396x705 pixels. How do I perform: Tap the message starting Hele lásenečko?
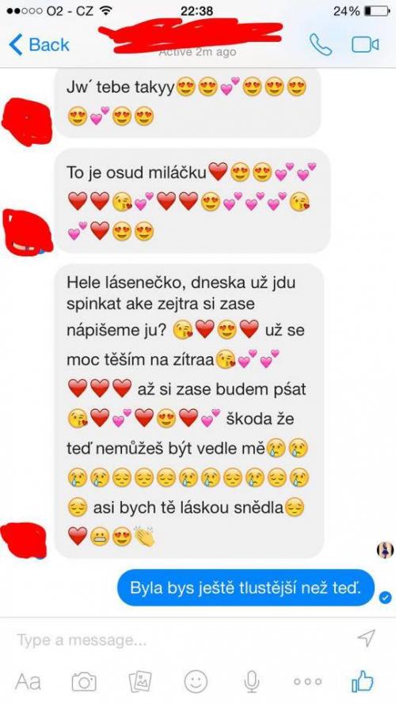(x=189, y=411)
